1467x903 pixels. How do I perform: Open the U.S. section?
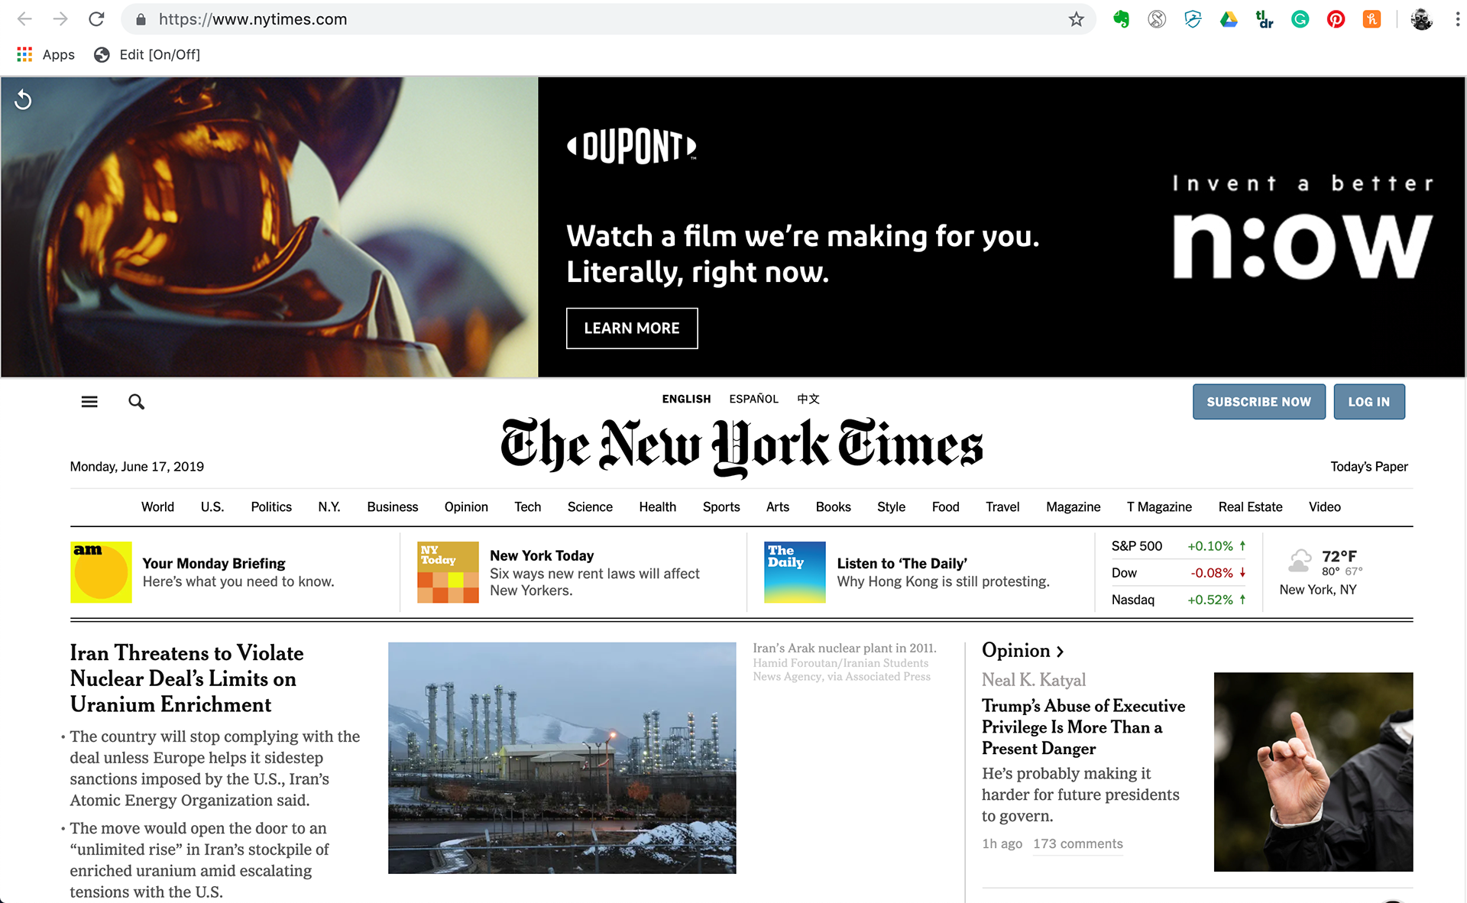click(212, 507)
